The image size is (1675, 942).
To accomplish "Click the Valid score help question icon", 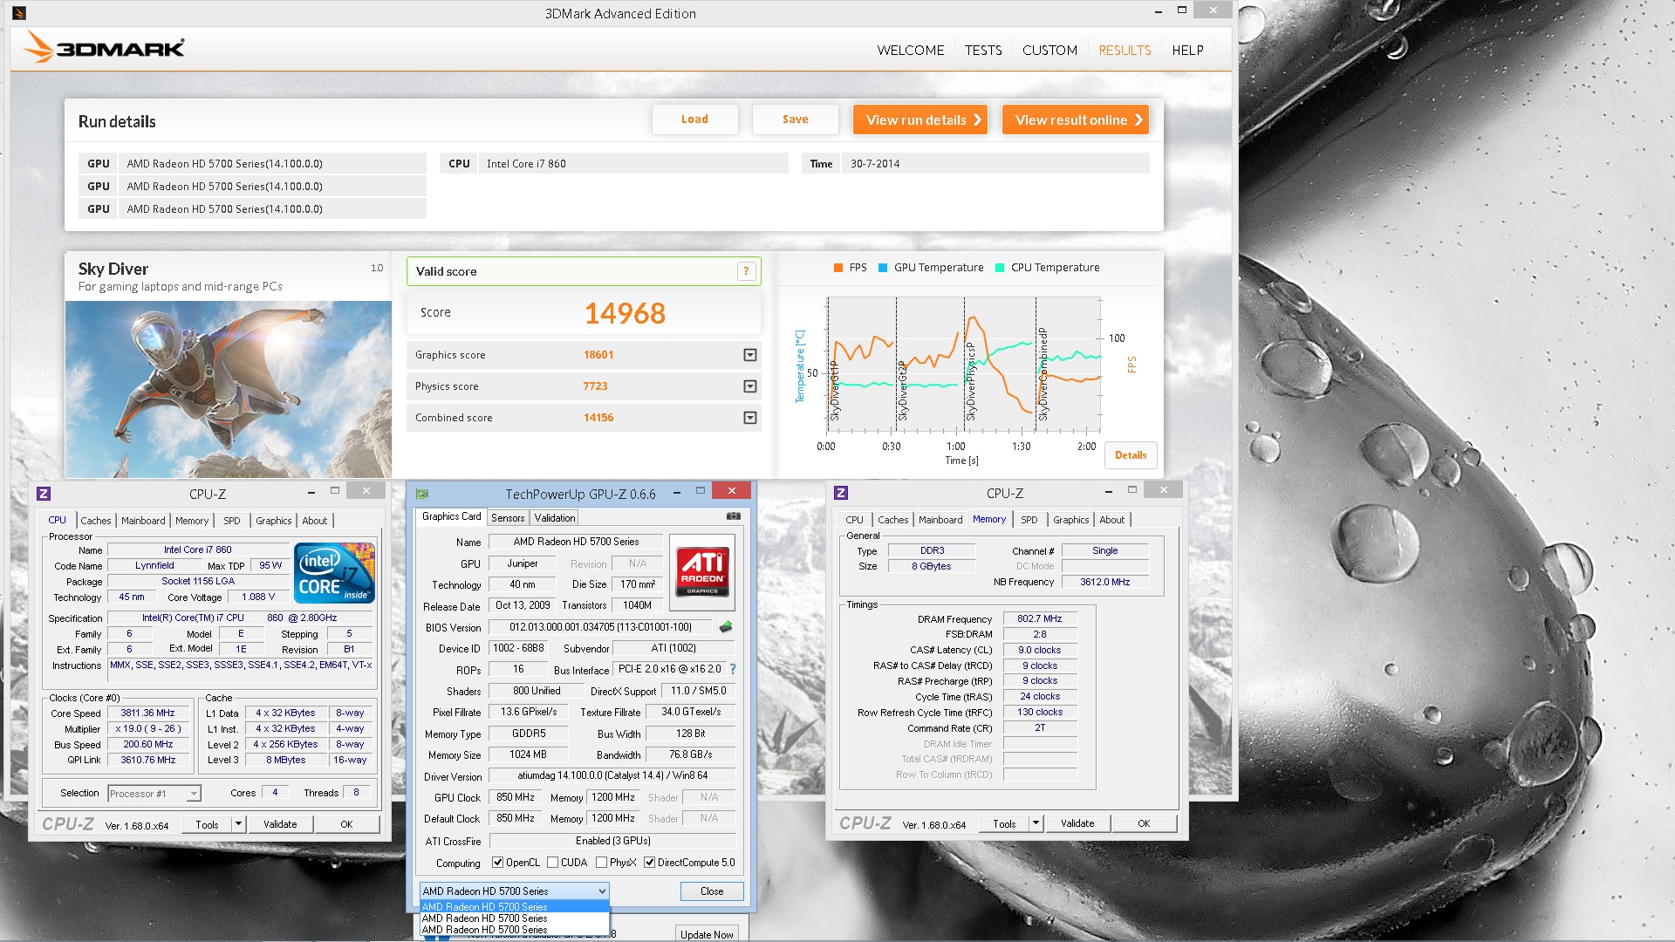I will click(746, 271).
